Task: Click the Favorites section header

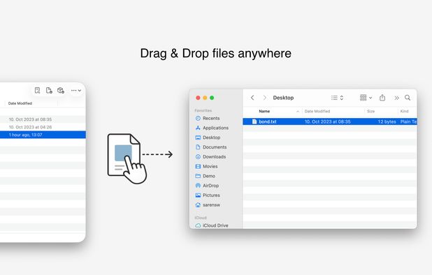Action: click(x=203, y=110)
